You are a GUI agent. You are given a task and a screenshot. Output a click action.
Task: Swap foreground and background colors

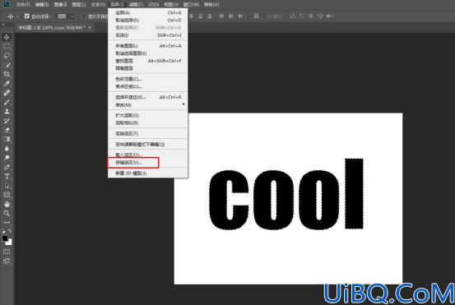[x=10, y=231]
